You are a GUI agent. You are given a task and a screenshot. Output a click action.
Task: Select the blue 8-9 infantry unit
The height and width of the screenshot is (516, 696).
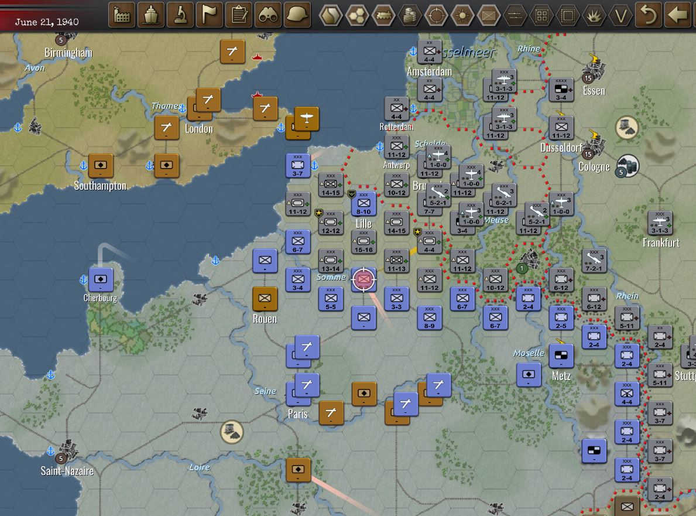pos(429,318)
